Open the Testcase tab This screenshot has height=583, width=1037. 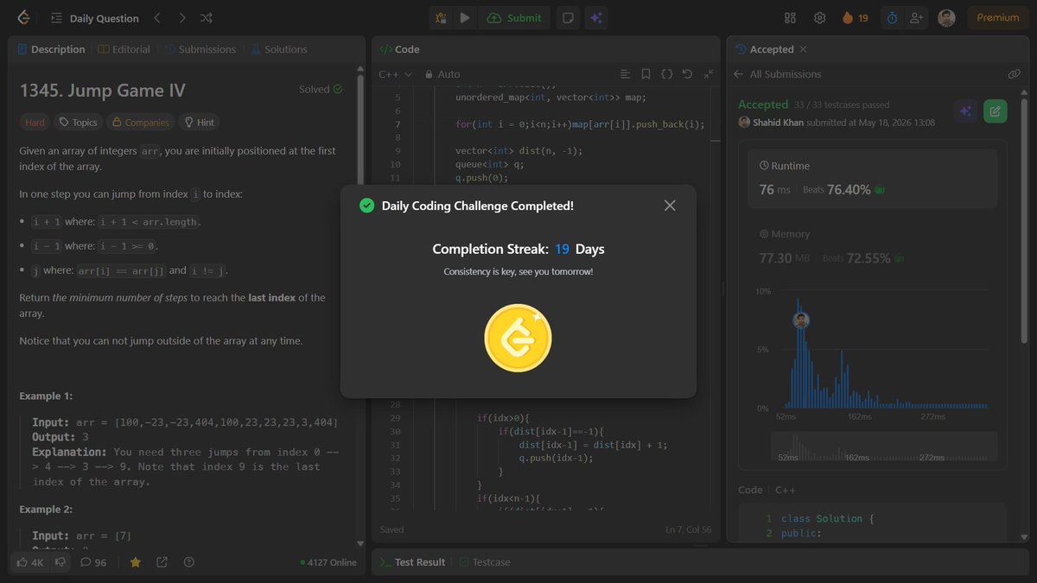click(485, 562)
